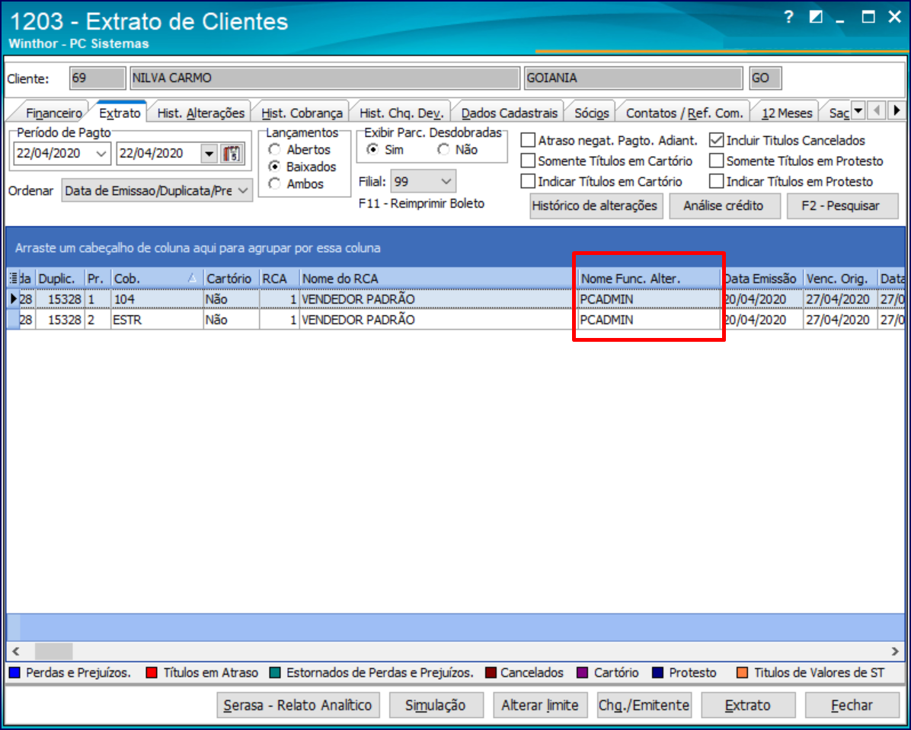Viewport: 911px width, 730px height.
Task: Click the Cob. column sort arrow
Action: [192, 279]
